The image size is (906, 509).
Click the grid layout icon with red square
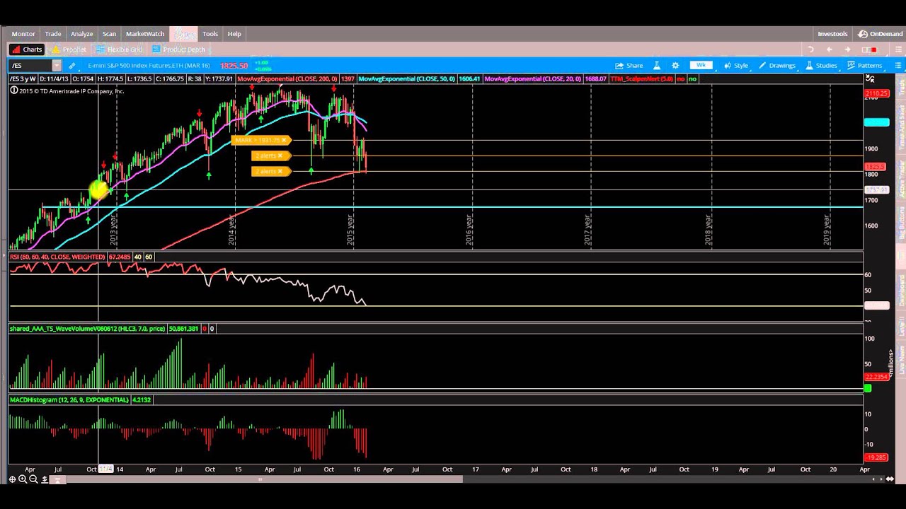click(869, 49)
